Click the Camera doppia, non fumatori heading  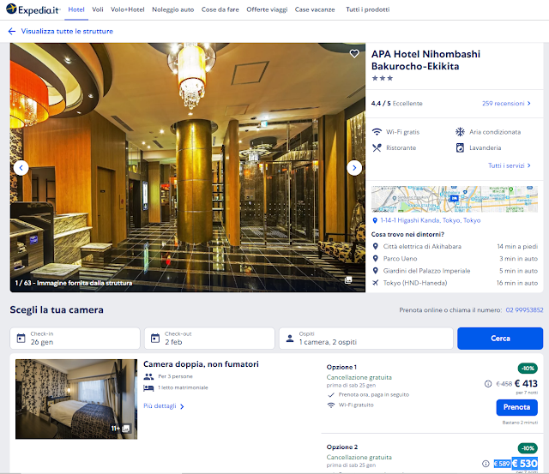tap(201, 364)
